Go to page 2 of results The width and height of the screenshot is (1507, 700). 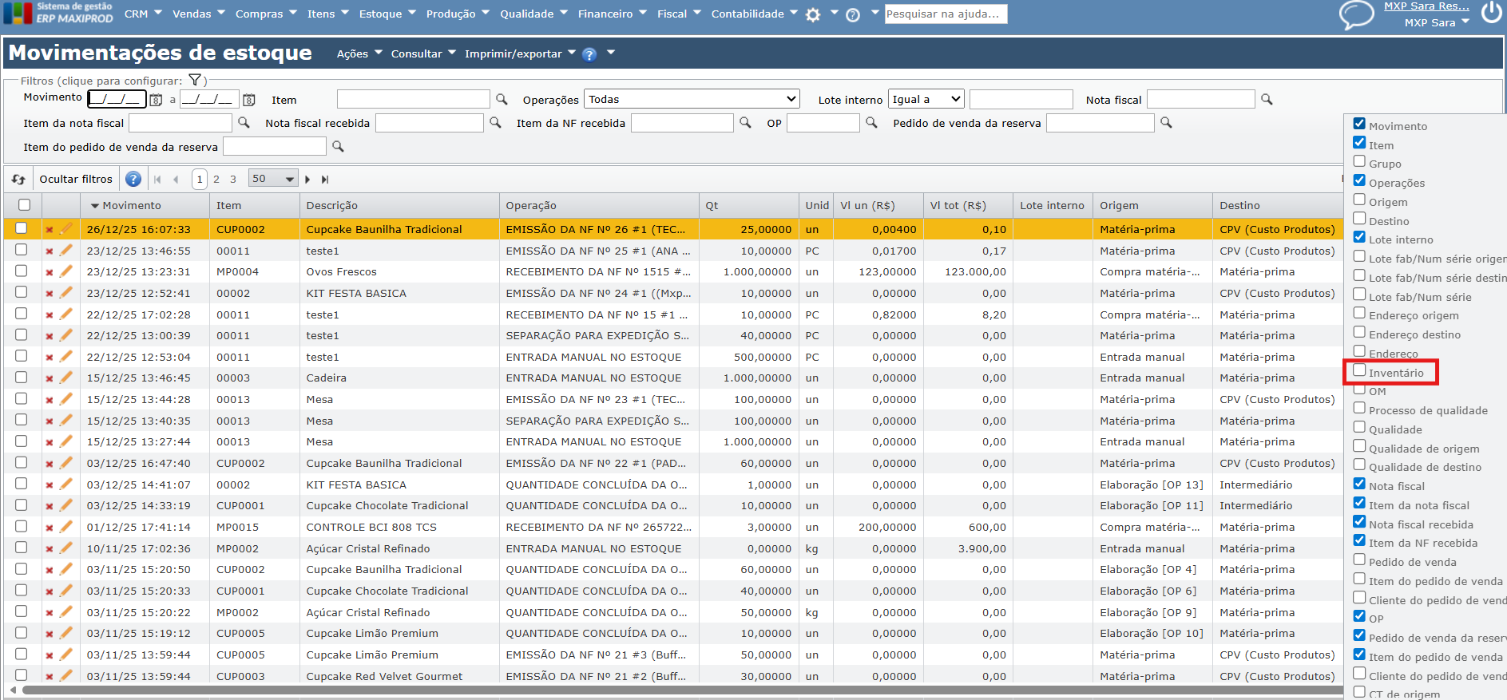(x=216, y=180)
